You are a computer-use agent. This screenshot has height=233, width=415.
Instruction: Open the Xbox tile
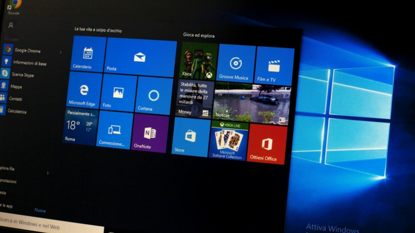tap(199, 61)
